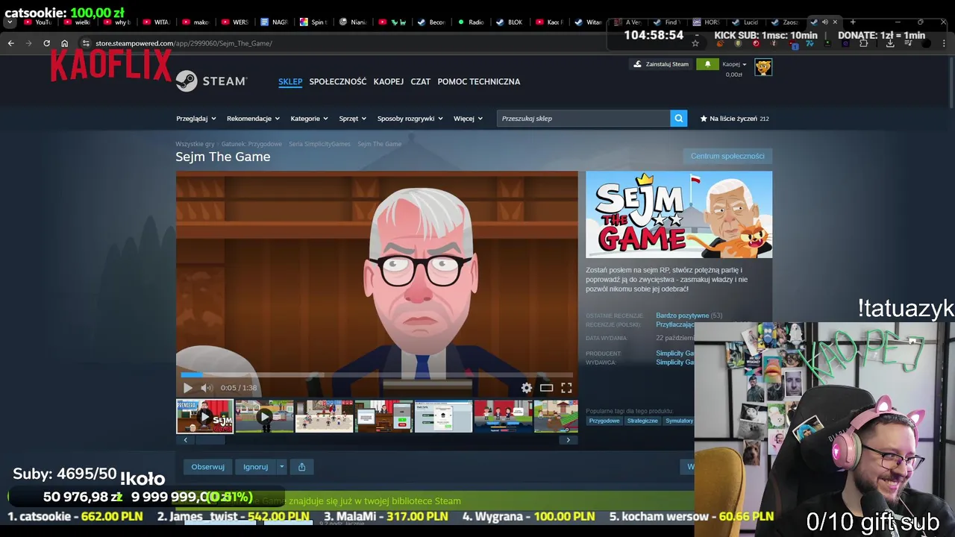Reload the page in browser
Viewport: 955px width, 537px height.
pyautogui.click(x=46, y=43)
